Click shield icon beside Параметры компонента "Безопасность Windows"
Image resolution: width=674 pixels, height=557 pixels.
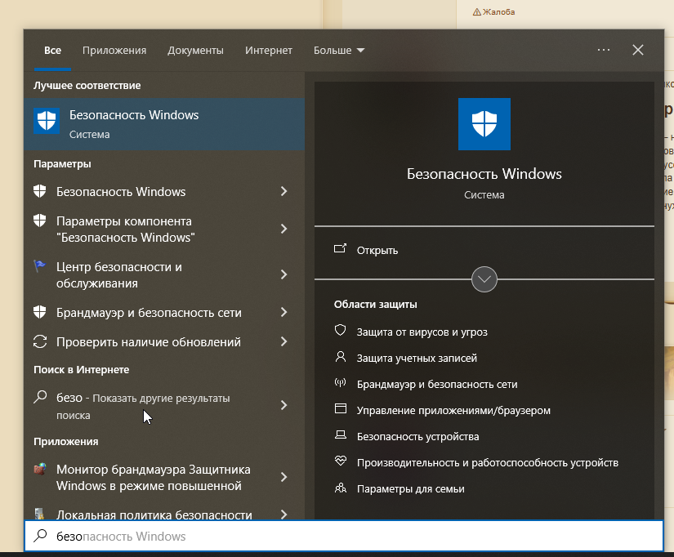coord(39,221)
